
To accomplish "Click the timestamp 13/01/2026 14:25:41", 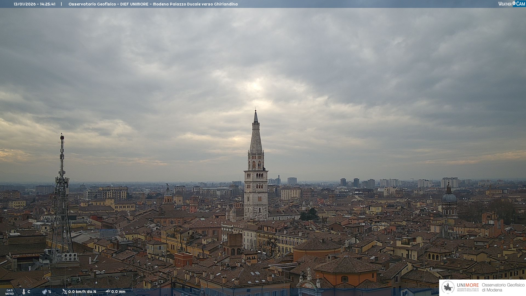I will pyautogui.click(x=35, y=4).
